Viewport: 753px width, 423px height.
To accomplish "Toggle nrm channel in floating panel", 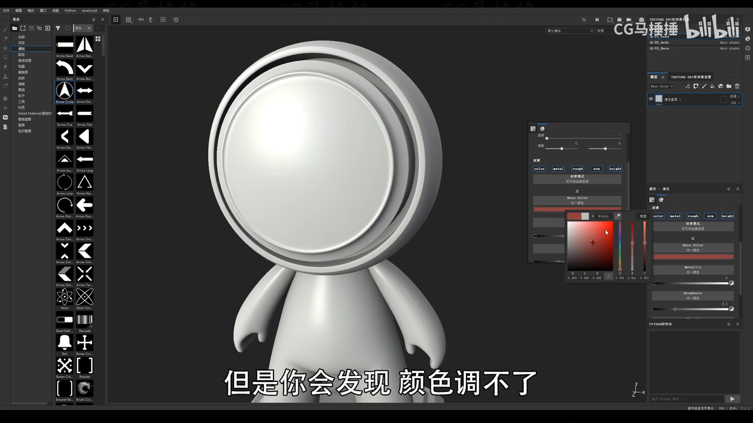I will click(x=597, y=169).
